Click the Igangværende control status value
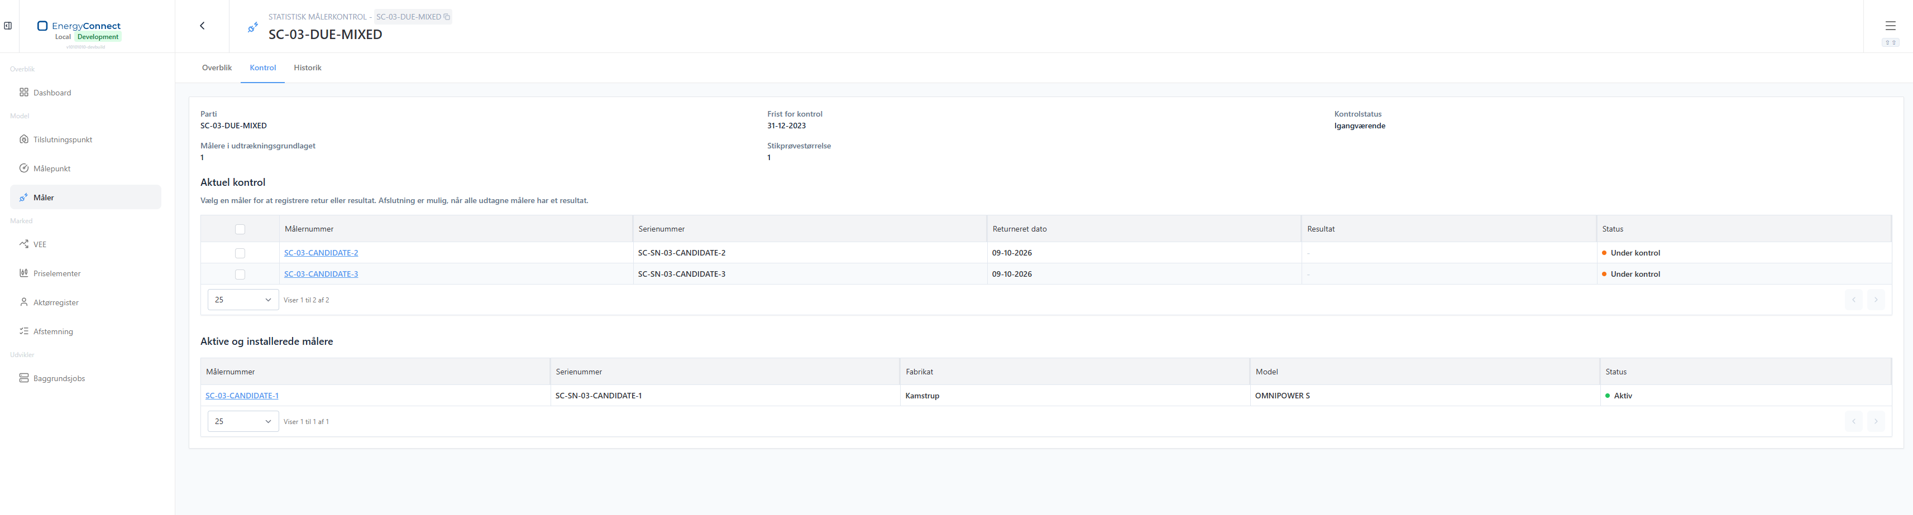The height and width of the screenshot is (515, 1913). coord(1360,126)
